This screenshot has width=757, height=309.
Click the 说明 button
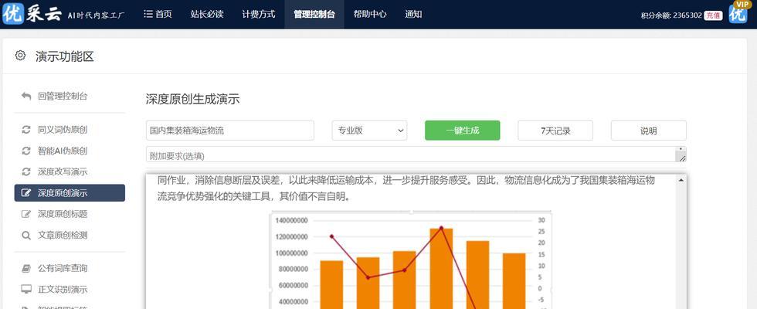648,131
